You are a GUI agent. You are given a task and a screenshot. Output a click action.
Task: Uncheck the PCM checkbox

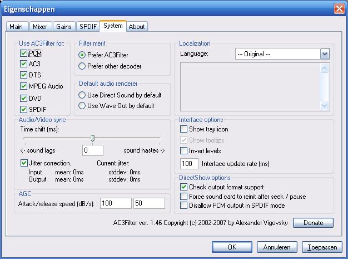coord(23,53)
